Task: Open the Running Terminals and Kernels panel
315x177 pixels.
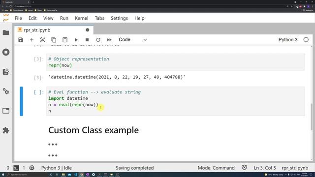Action: (6, 52)
